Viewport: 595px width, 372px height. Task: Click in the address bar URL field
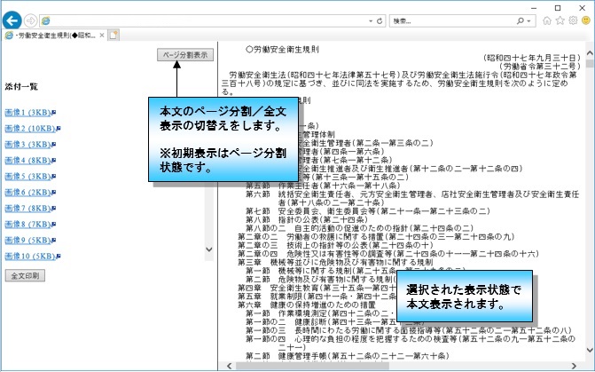204,20
